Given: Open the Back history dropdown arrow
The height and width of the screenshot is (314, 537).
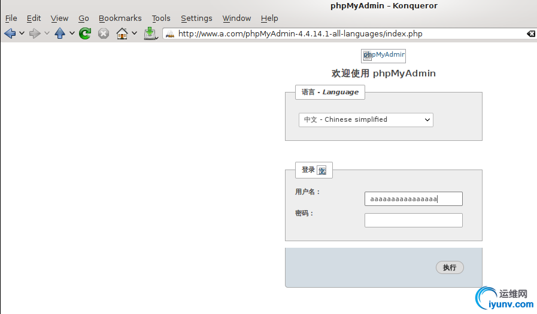Looking at the screenshot, I should click(22, 33).
